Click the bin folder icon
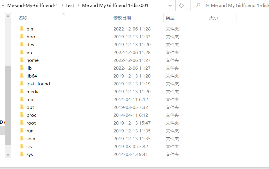This screenshot has height=169, width=269. tap(22, 29)
